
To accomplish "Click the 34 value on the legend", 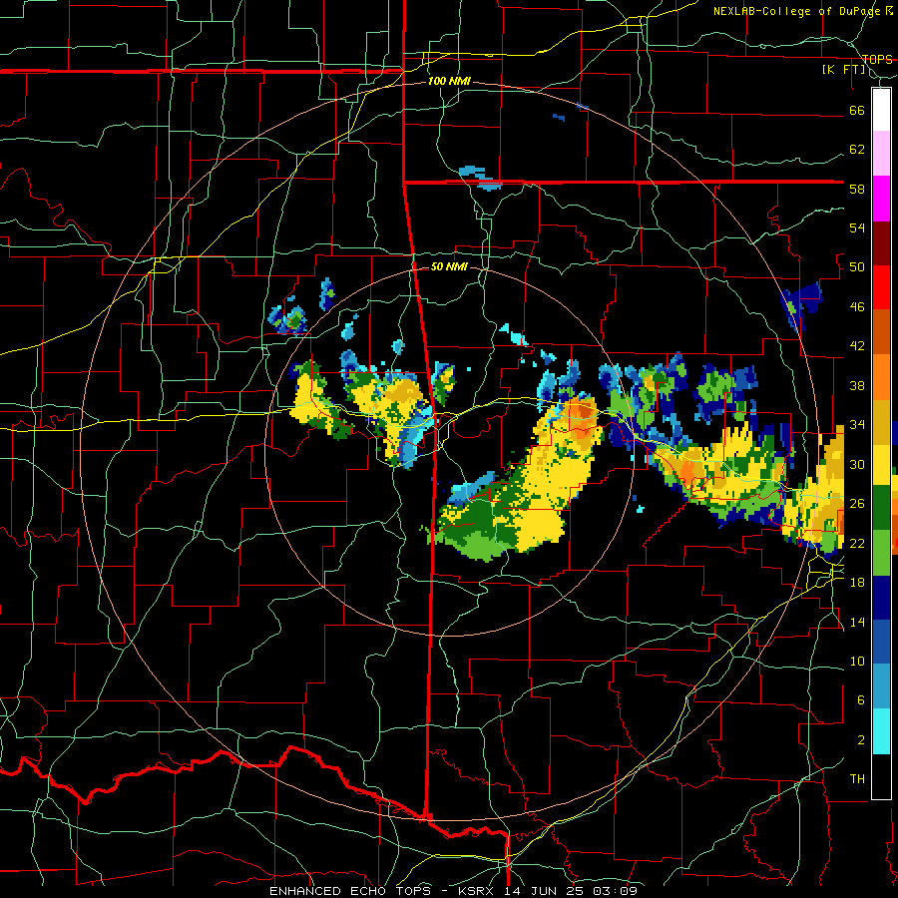I will pos(857,425).
